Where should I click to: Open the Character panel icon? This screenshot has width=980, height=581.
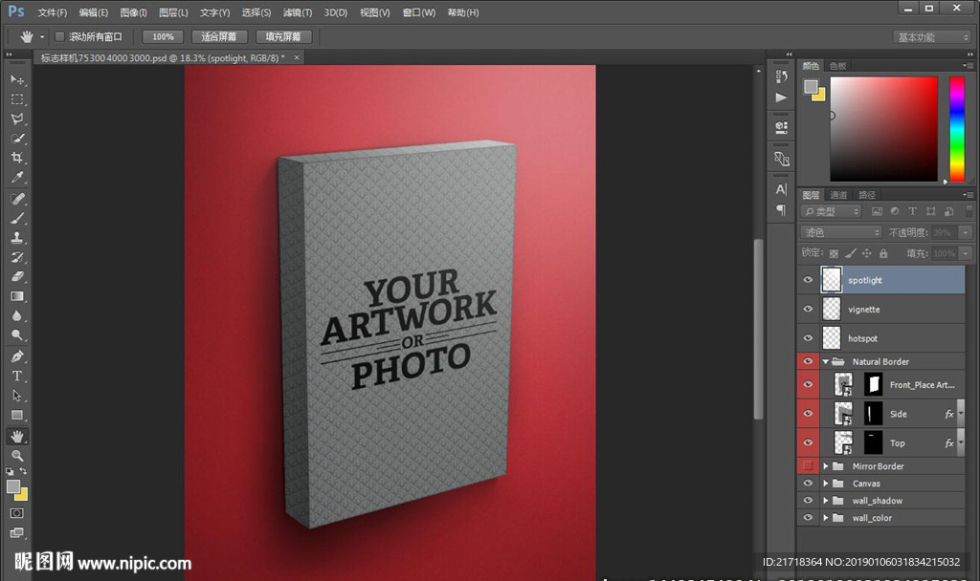click(x=781, y=189)
